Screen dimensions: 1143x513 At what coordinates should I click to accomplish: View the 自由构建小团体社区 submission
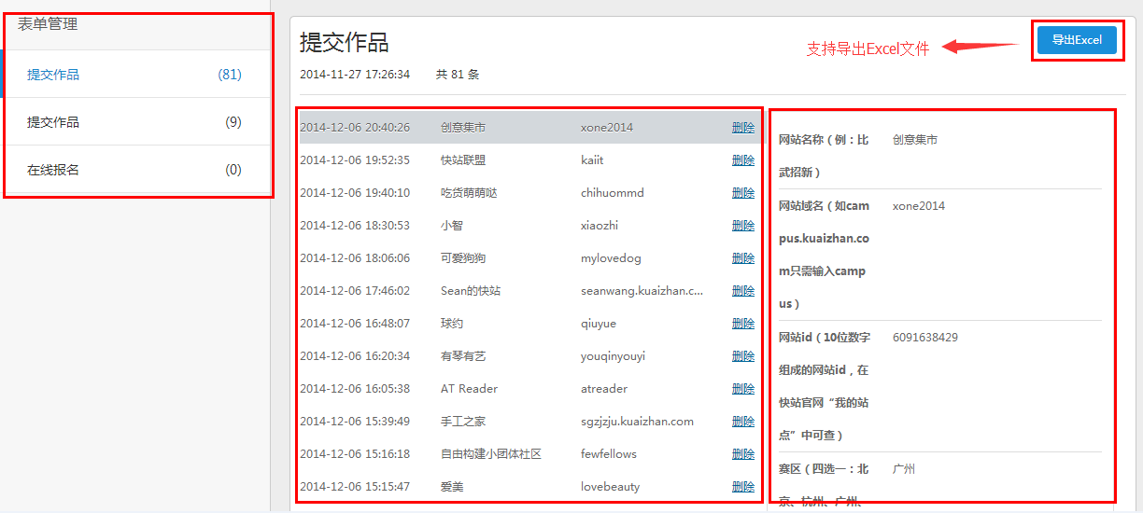(491, 454)
